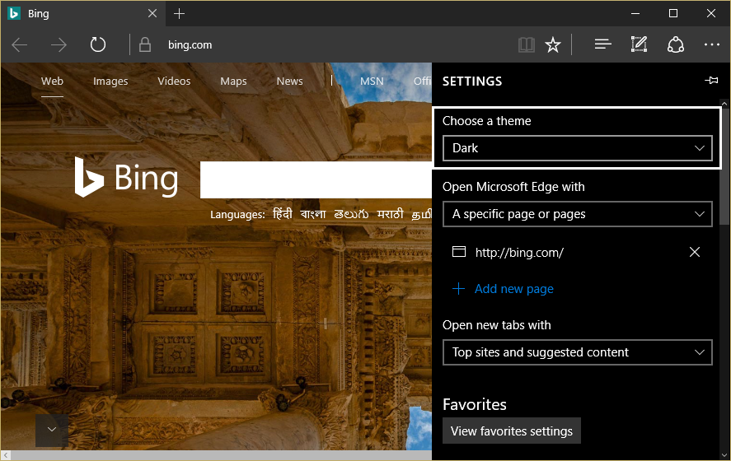Open the More actions ellipsis menu
The width and height of the screenshot is (731, 461).
point(711,45)
